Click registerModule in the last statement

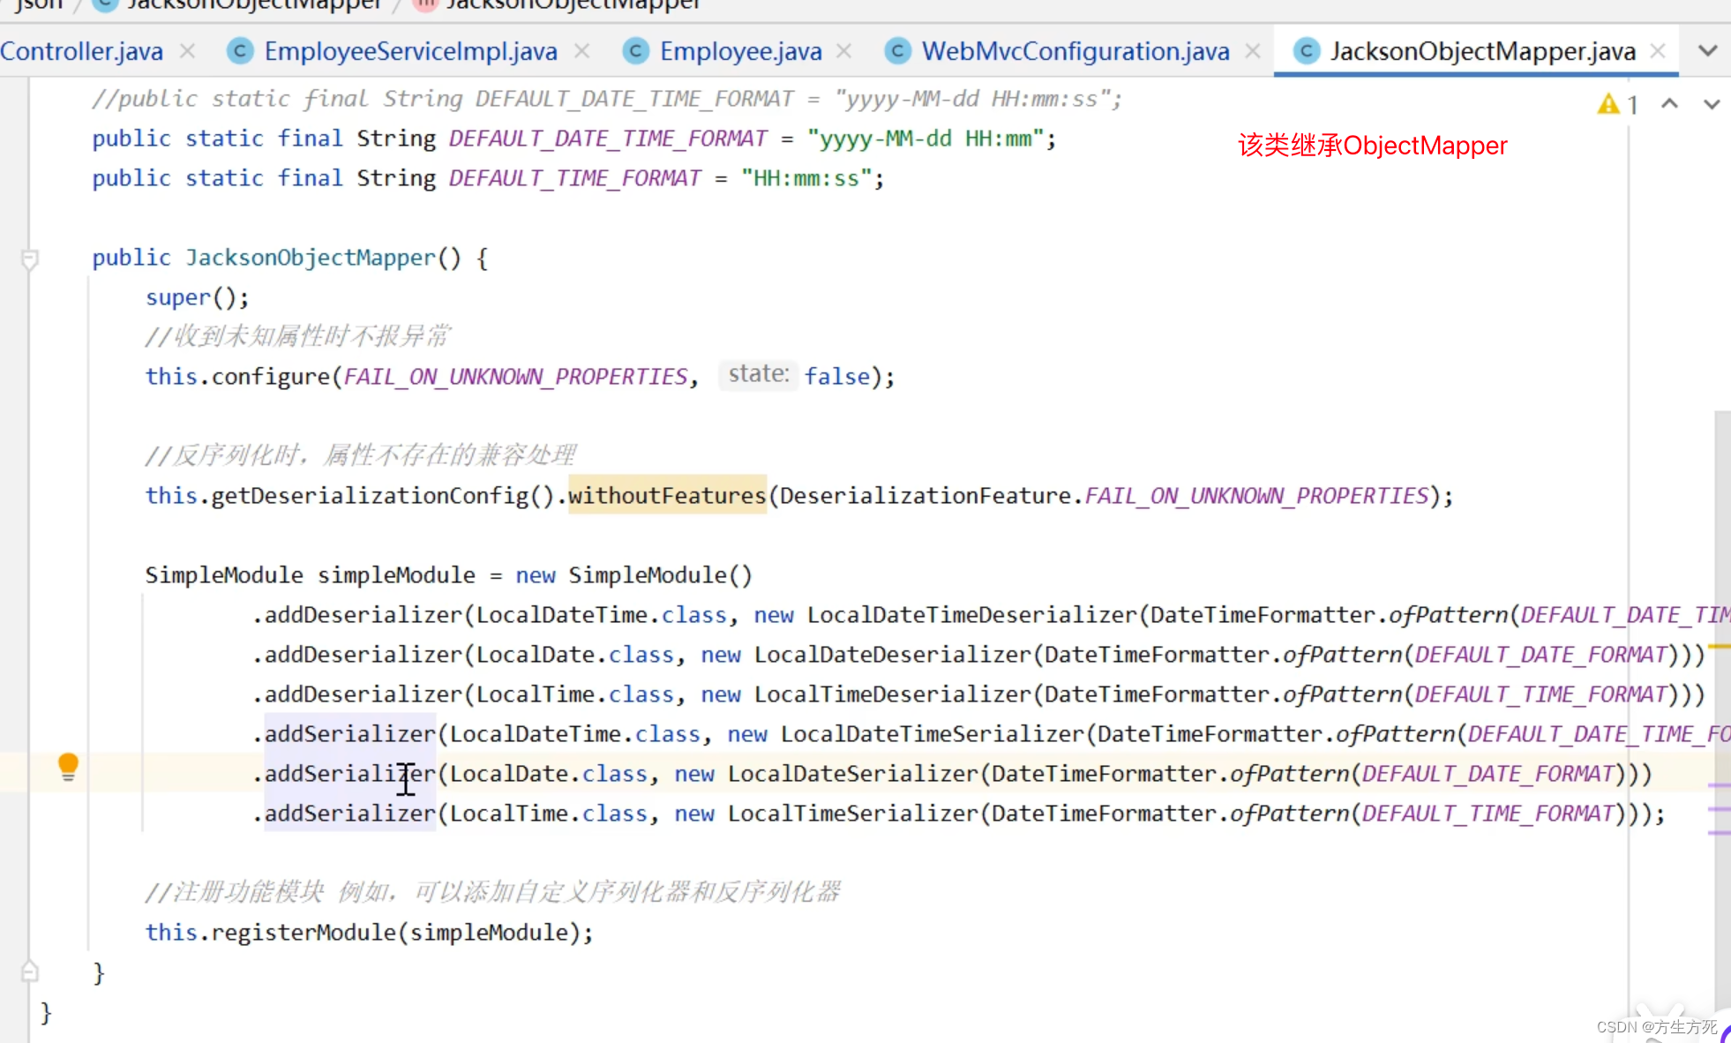click(303, 933)
